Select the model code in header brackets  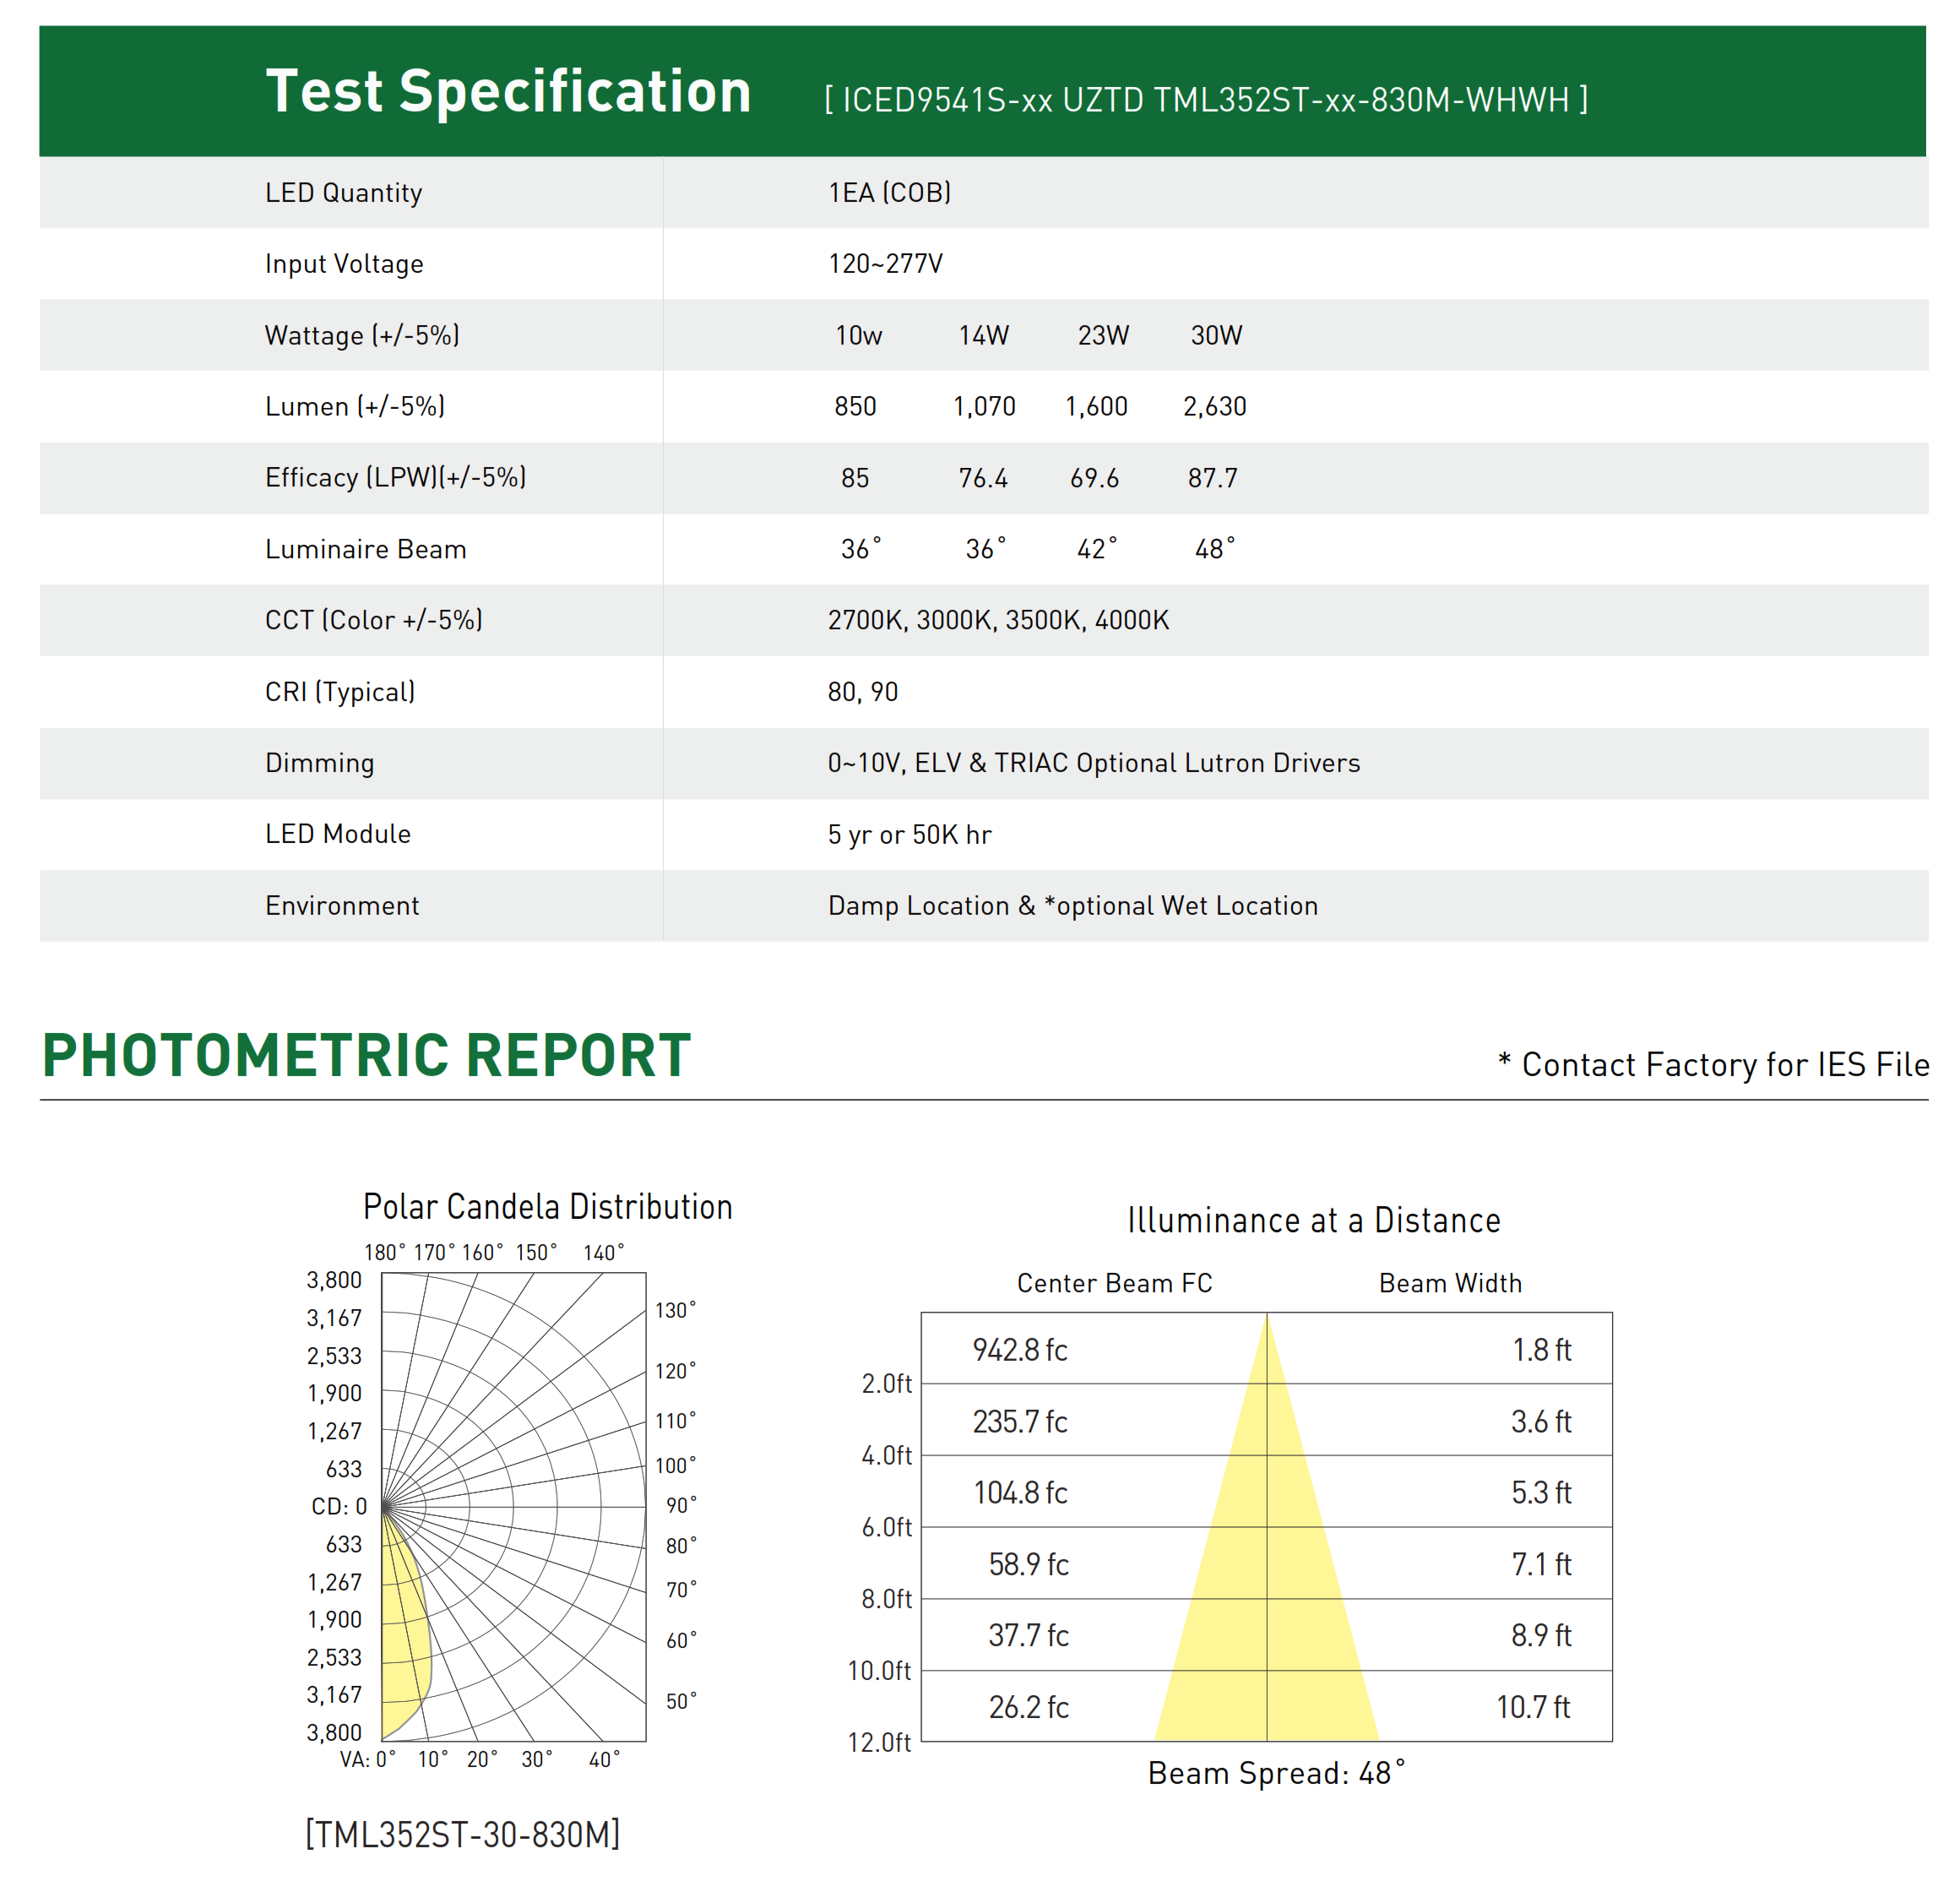[1205, 100]
